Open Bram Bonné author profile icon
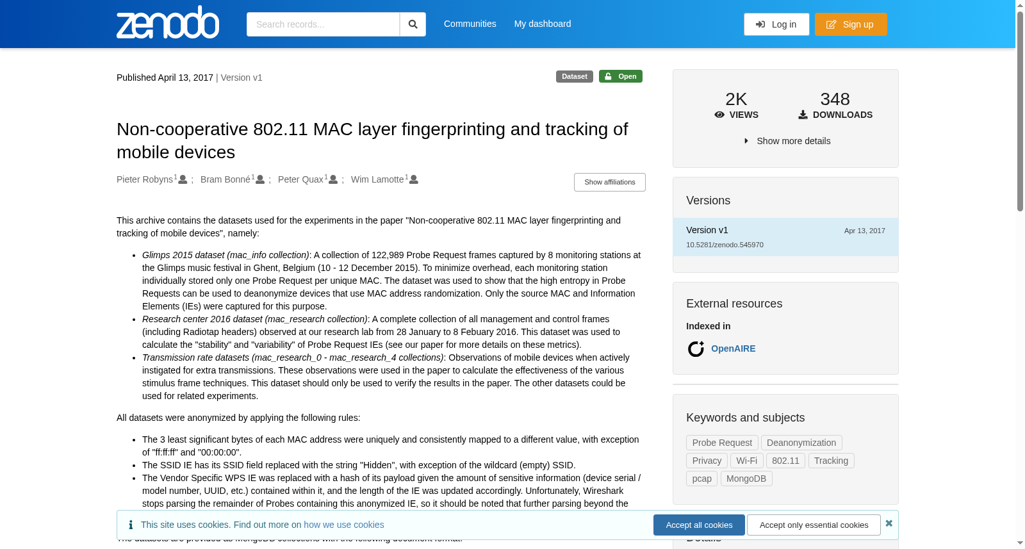 tap(260, 179)
